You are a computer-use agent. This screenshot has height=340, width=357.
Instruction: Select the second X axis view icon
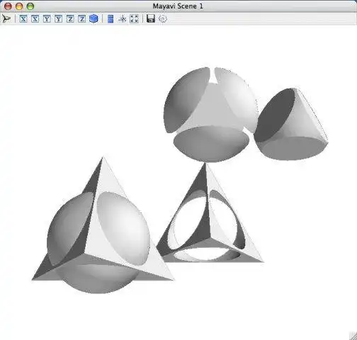(x=35, y=18)
